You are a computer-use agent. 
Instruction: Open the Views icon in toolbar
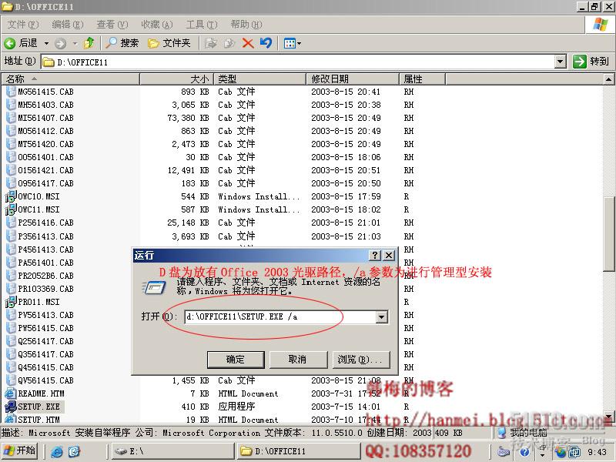290,43
